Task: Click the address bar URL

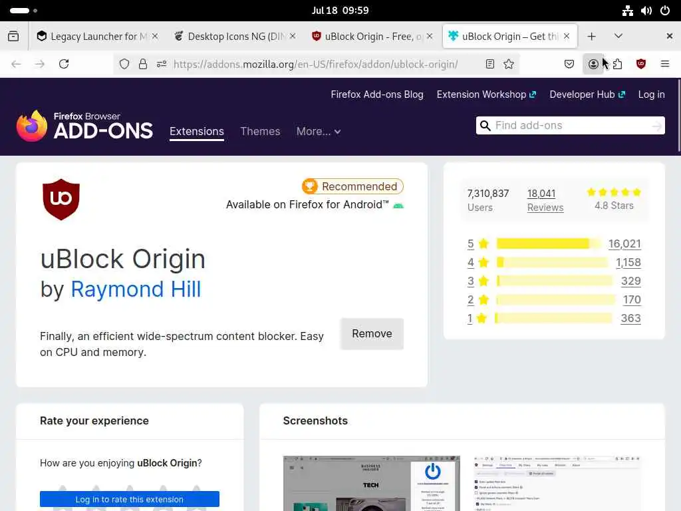Action: 315,65
